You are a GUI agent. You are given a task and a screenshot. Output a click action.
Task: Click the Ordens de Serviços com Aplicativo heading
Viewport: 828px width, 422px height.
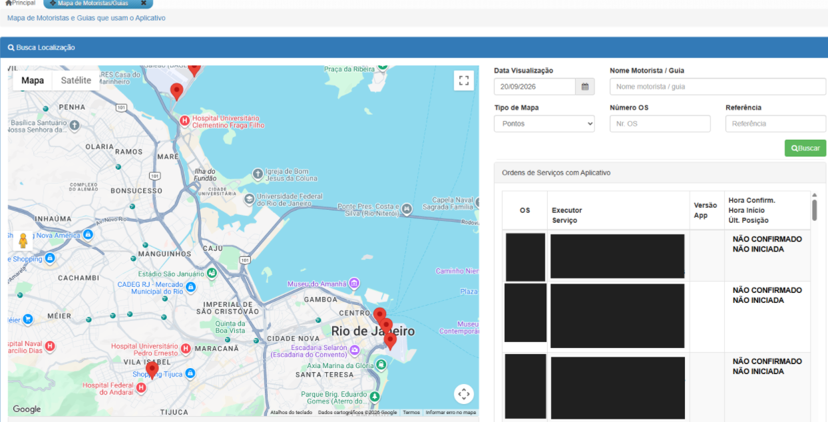(556, 173)
